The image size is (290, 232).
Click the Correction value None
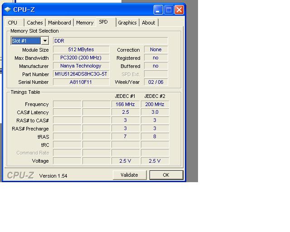click(156, 49)
